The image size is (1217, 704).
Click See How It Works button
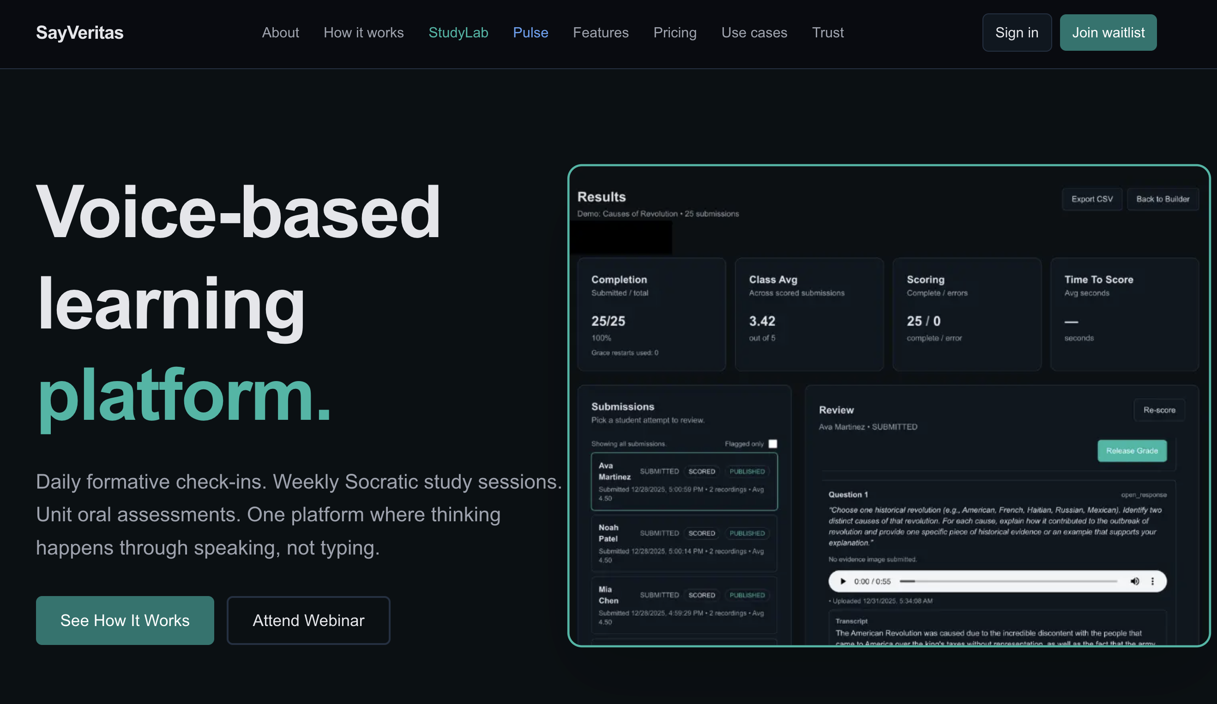[x=125, y=620]
